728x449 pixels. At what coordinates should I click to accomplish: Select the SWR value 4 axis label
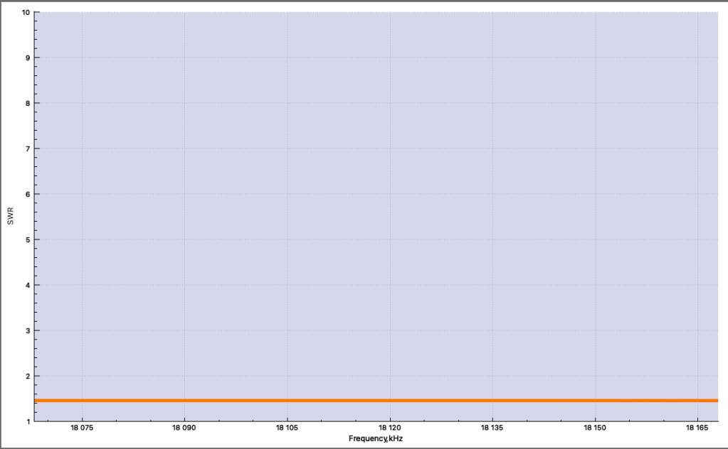pyautogui.click(x=28, y=285)
